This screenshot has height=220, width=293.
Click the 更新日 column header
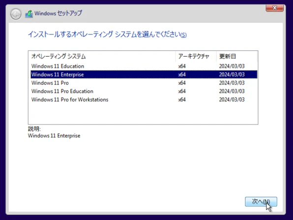pyautogui.click(x=237, y=56)
